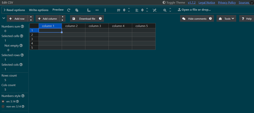Viewport: 254px width, 113px height.
Task: Open the Tools dropdown menu
Action: pyautogui.click(x=226, y=19)
